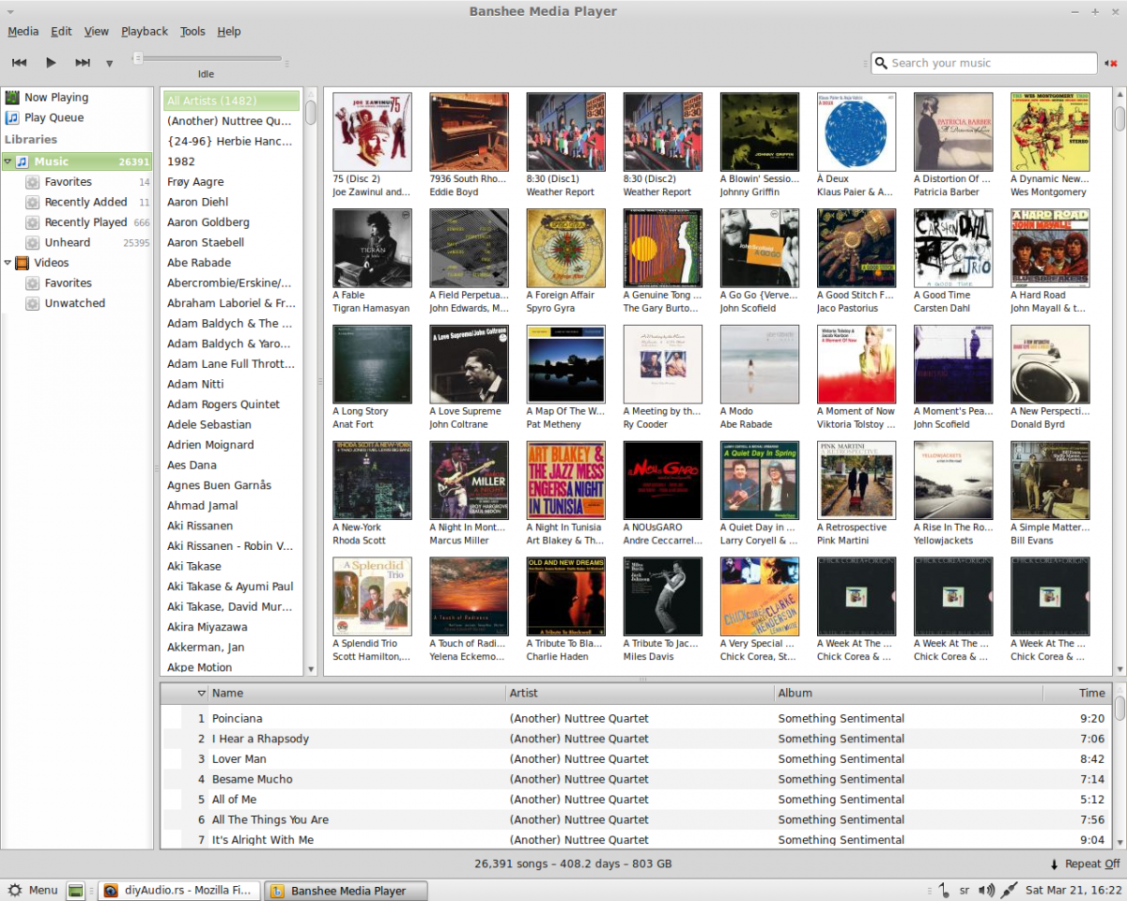Viewport: 1127px width, 901px height.
Task: Select the À Deux album cover
Action: pos(857,131)
